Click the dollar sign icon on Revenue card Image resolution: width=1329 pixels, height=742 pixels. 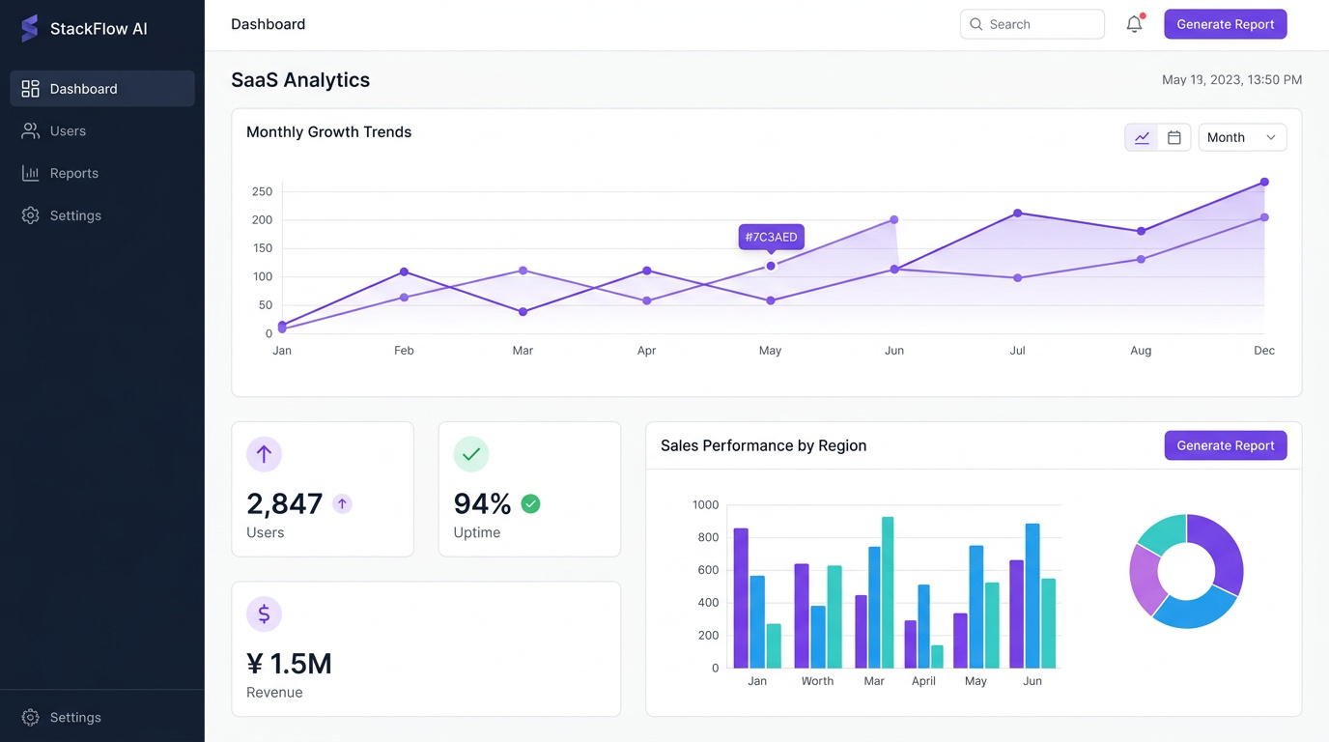pos(264,614)
